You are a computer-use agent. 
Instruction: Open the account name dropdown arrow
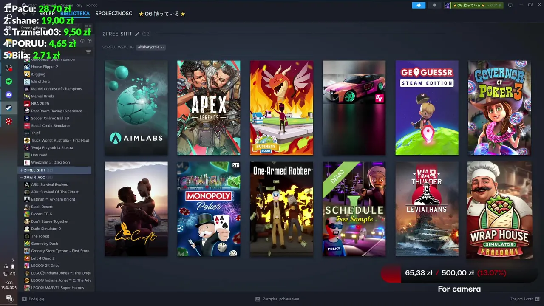tap(487, 5)
